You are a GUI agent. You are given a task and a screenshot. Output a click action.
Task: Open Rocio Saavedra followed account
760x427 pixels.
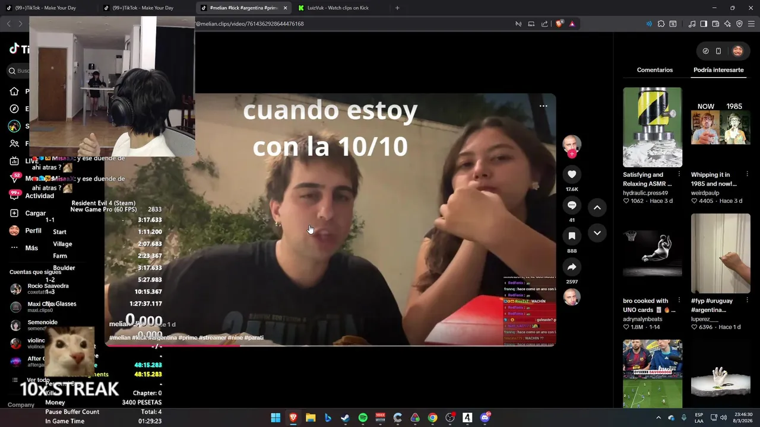[x=40, y=289]
